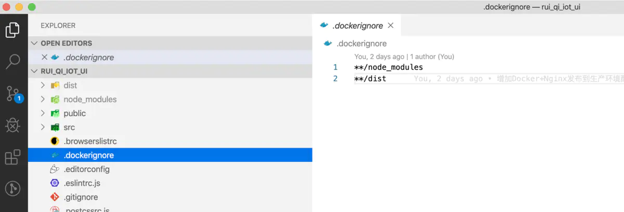The width and height of the screenshot is (624, 212).
Task: Open the Run and Debug view
Action: click(12, 125)
